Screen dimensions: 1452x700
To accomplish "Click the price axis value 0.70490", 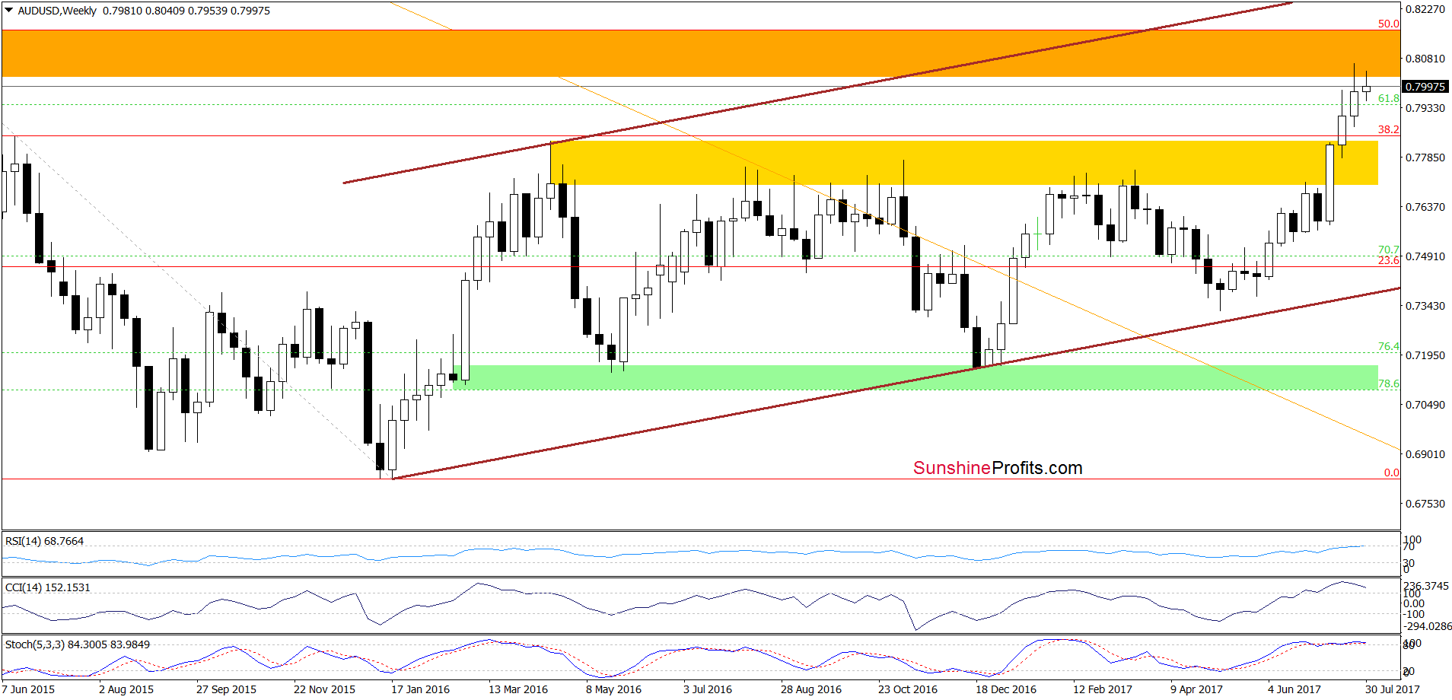I will pos(1425,405).
